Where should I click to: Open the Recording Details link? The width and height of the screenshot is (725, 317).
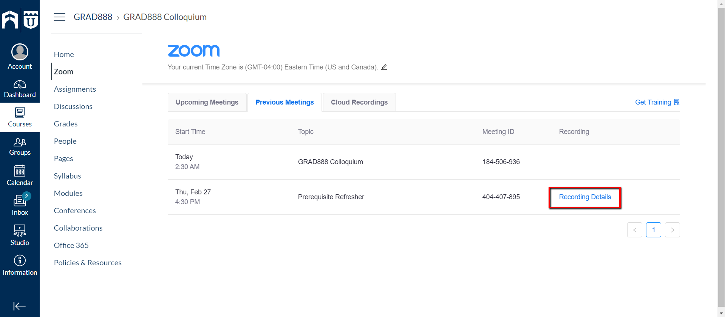[585, 197]
